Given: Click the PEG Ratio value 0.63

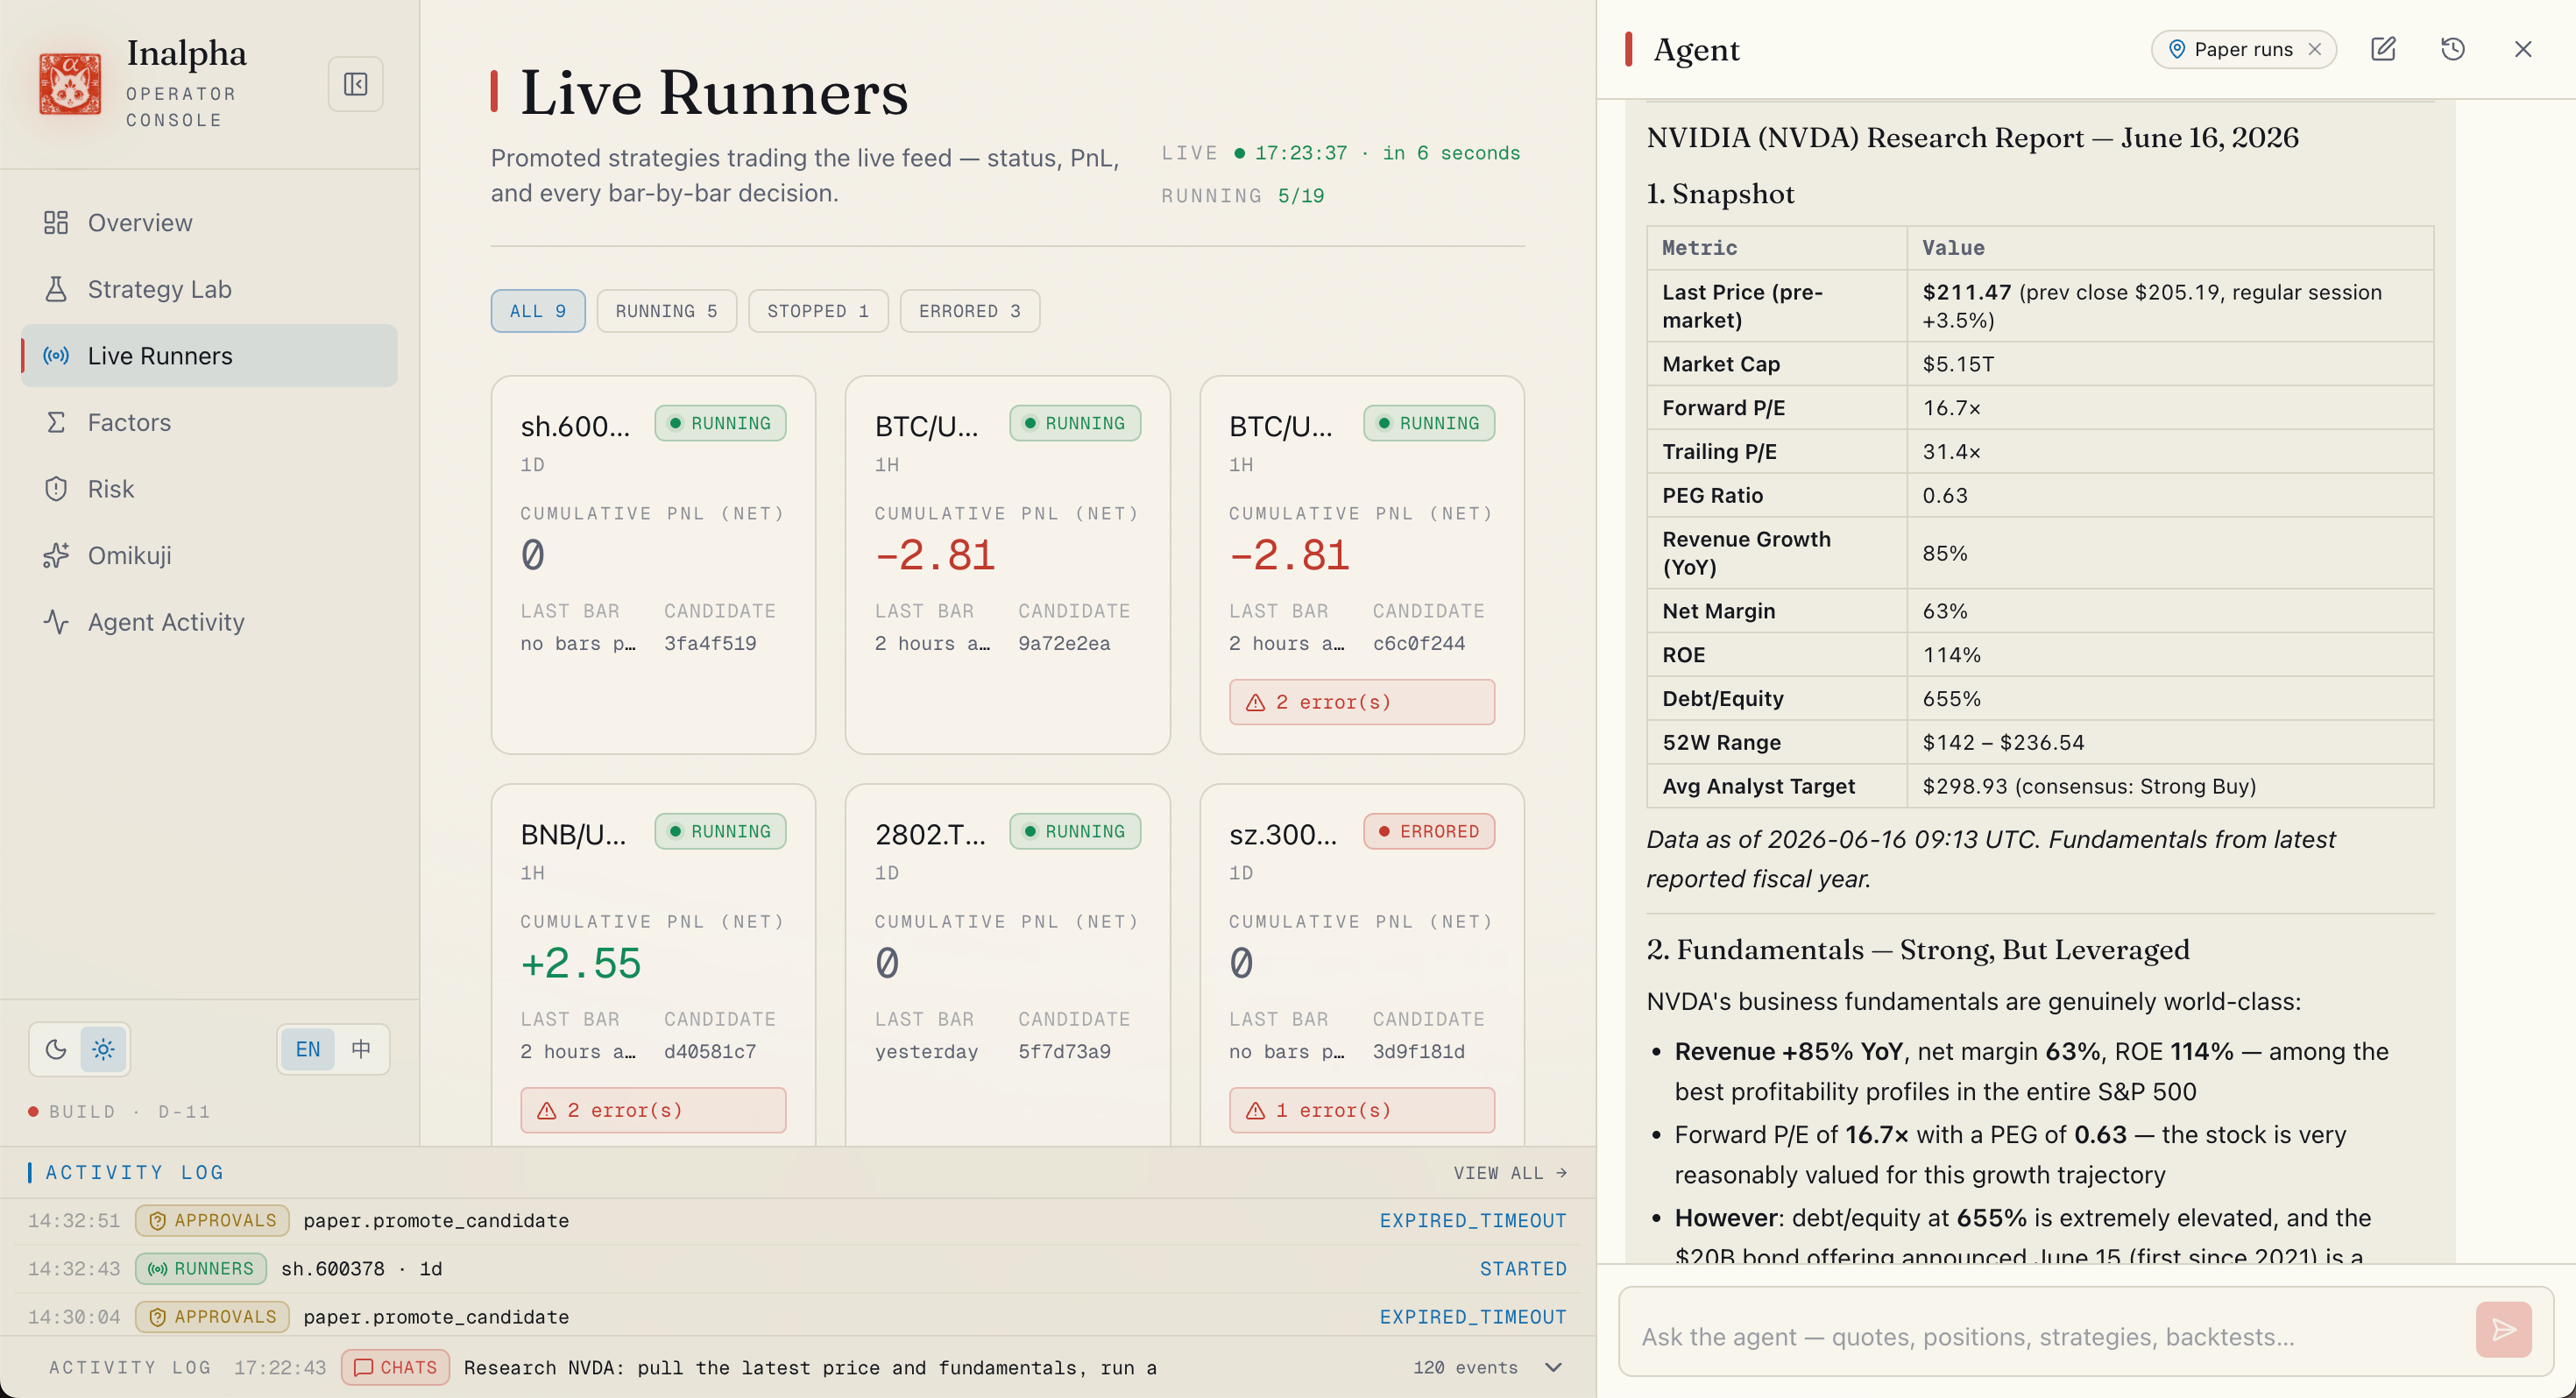Looking at the screenshot, I should 1945,495.
